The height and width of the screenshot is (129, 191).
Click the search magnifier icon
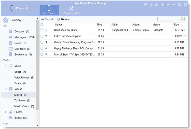182,19
